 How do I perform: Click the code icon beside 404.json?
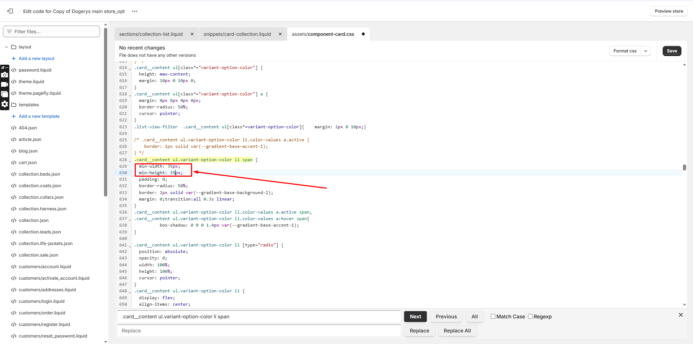[x=14, y=128]
